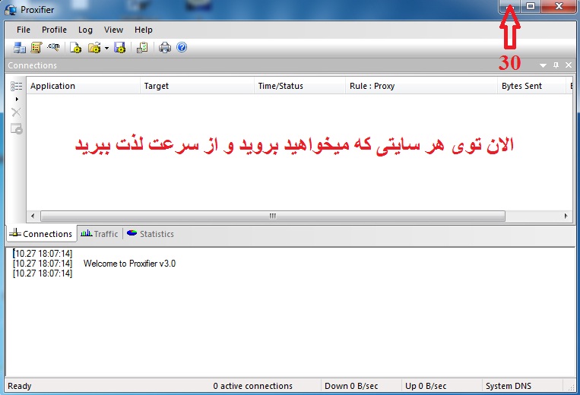This screenshot has height=395, width=580.
Task: Click Up 0 B/sec status entry
Action: coord(426,386)
